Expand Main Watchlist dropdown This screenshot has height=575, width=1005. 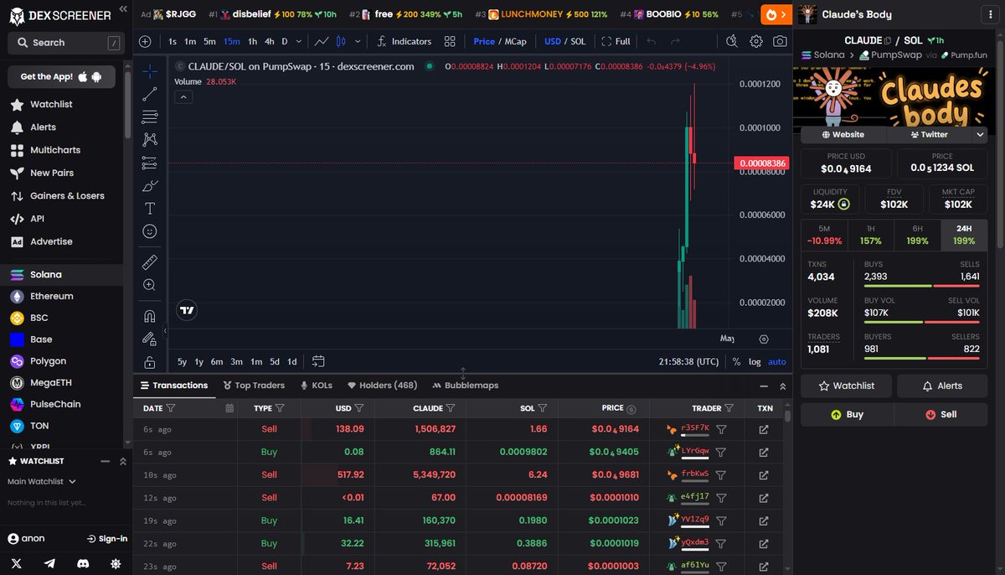(x=42, y=482)
